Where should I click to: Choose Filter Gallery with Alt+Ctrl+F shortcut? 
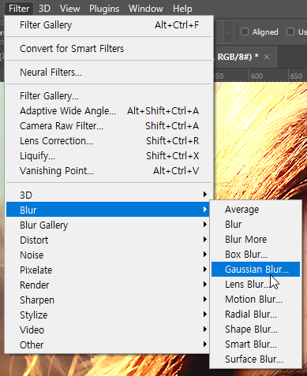coord(109,25)
